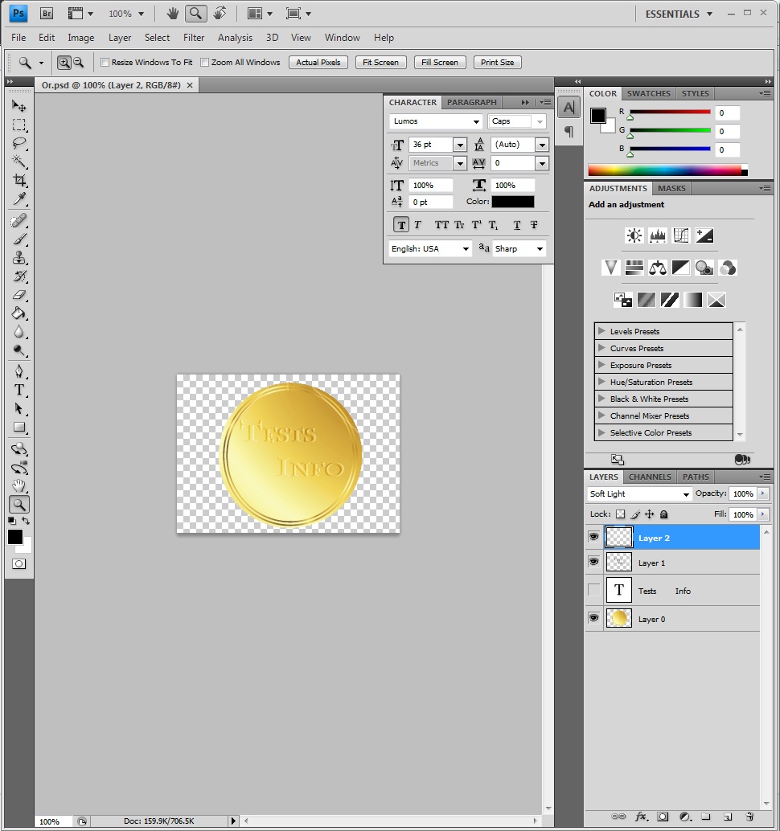Select the Pen tool
Screen dimensions: 780x831
point(19,371)
